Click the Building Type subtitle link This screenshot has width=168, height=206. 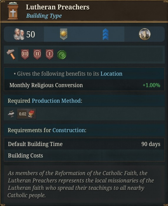(44, 16)
